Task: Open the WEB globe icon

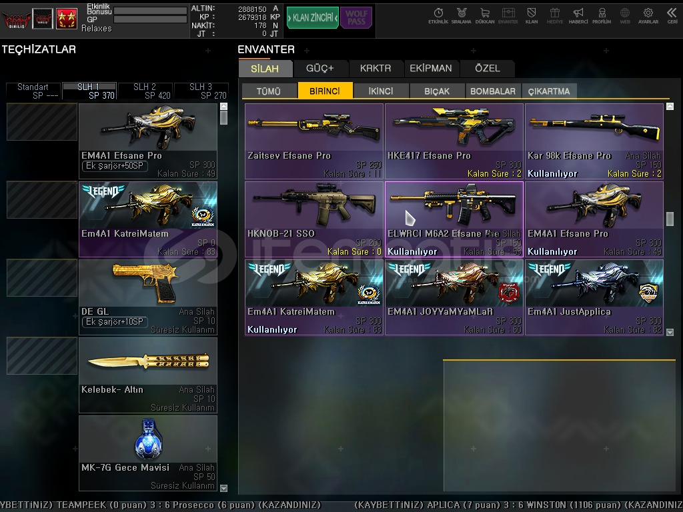Action: (x=624, y=16)
